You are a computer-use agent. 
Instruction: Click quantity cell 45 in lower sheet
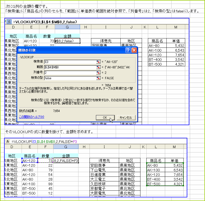point(45,188)
